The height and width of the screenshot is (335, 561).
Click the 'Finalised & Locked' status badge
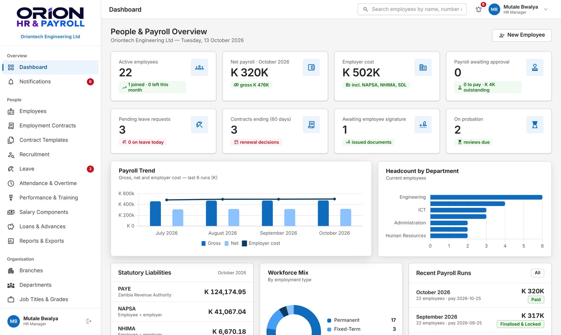(x=520, y=324)
